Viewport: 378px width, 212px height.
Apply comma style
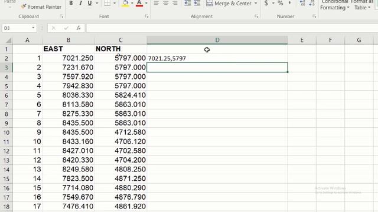289,3
